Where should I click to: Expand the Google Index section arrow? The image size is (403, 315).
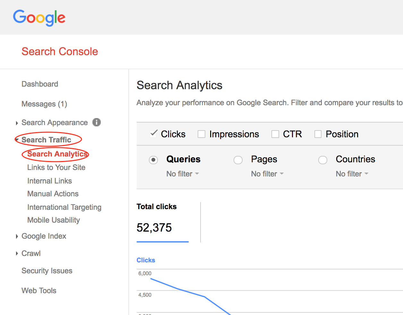click(x=17, y=236)
